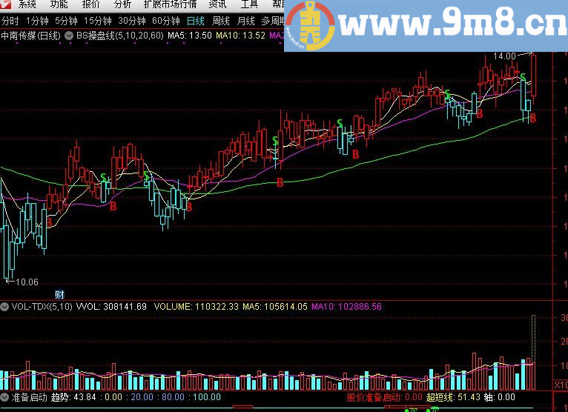Switch to the 30分钟 period tab
The width and height of the screenshot is (568, 412).
point(132,21)
